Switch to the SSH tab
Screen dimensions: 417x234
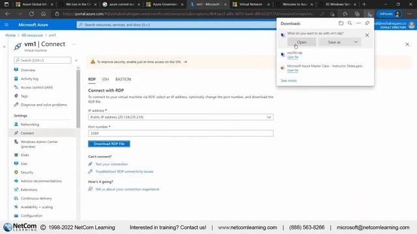point(106,79)
